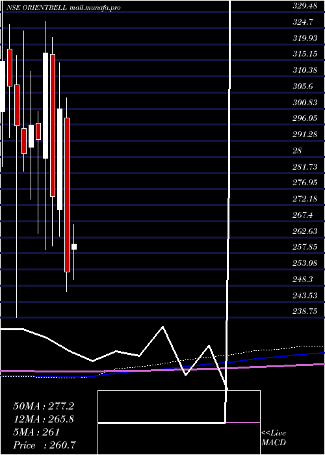
Task: Click the tall red candle beside the last candle
Action: pyautogui.click(x=67, y=195)
